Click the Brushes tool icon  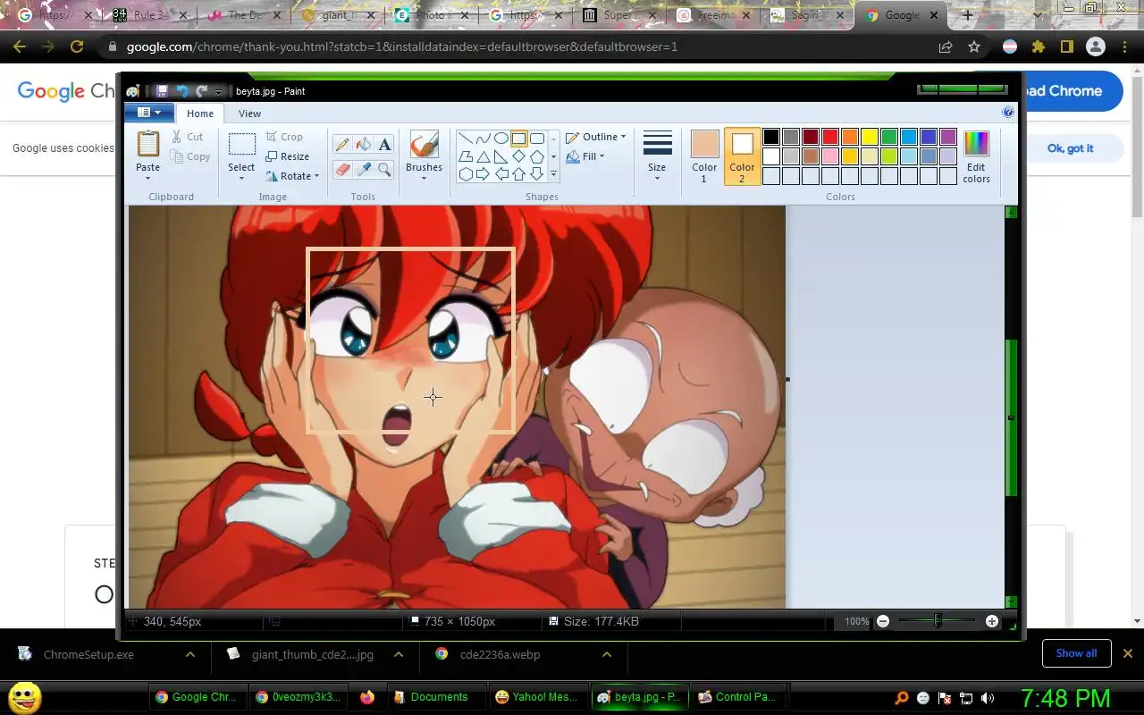coord(424,146)
